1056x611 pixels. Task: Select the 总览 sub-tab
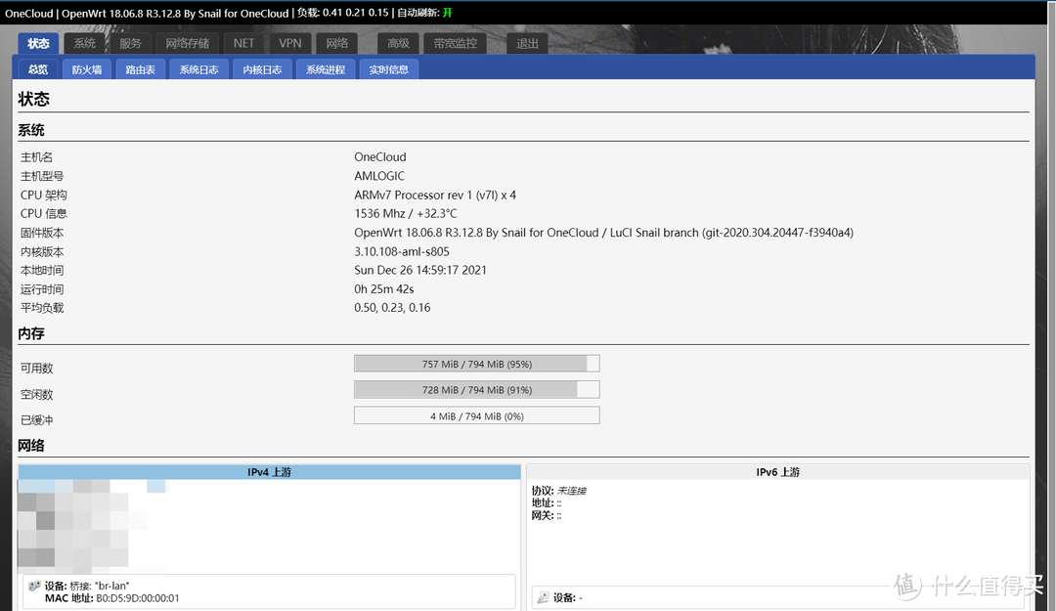click(x=38, y=69)
